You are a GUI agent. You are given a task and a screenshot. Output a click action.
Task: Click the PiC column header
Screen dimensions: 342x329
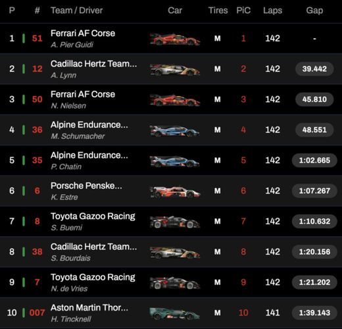tap(243, 11)
